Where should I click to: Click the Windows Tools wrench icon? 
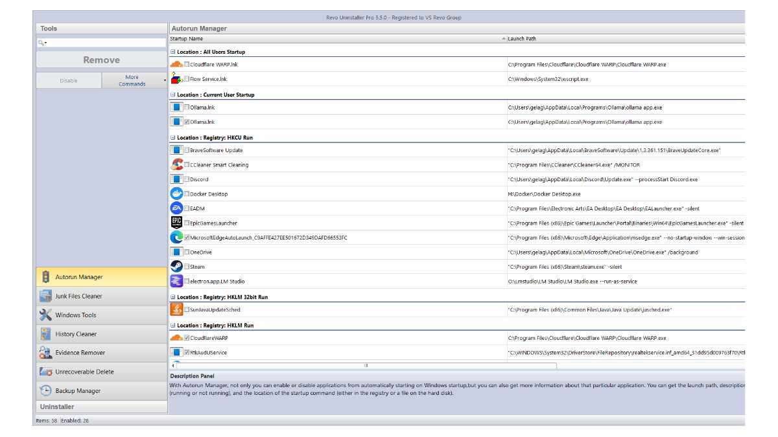[x=45, y=315]
